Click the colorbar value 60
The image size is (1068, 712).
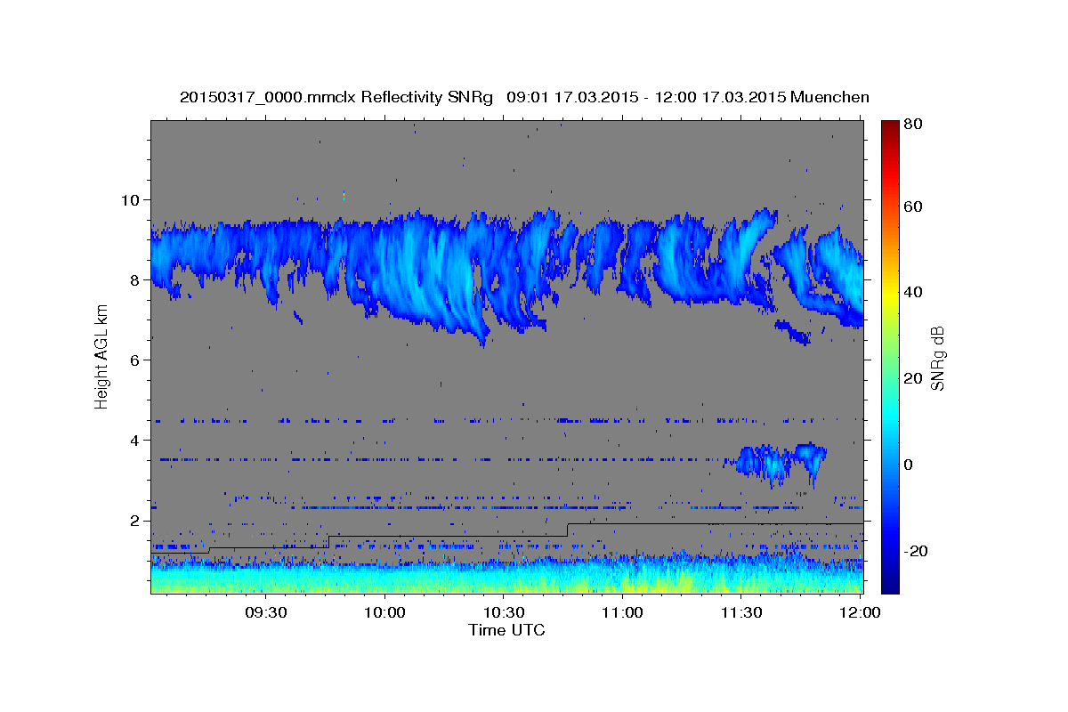[x=912, y=206]
